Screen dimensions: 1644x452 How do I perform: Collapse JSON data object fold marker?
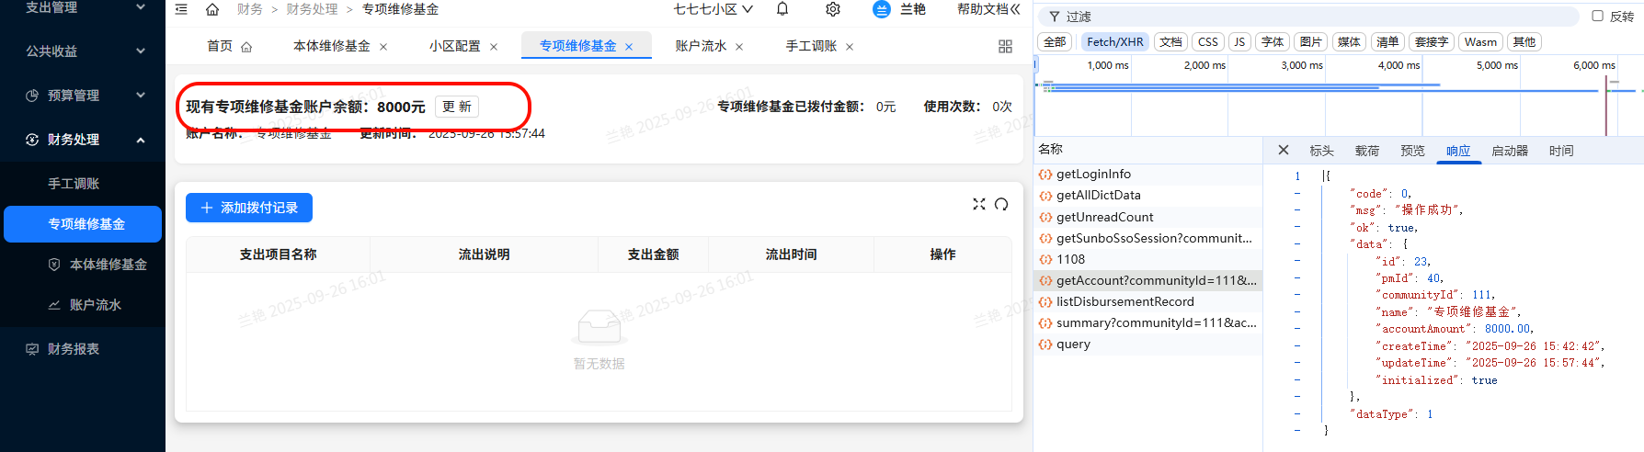(1297, 244)
